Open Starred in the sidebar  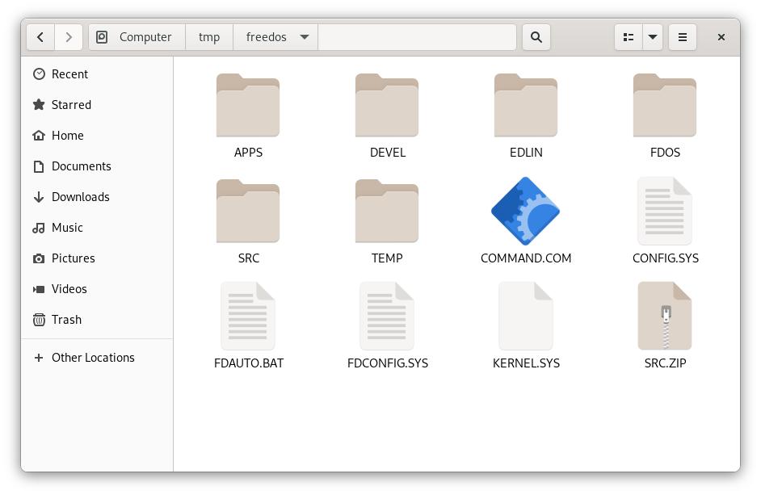[97, 104]
